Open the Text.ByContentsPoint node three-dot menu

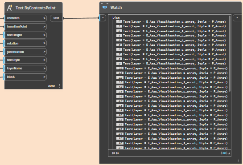[59, 86]
